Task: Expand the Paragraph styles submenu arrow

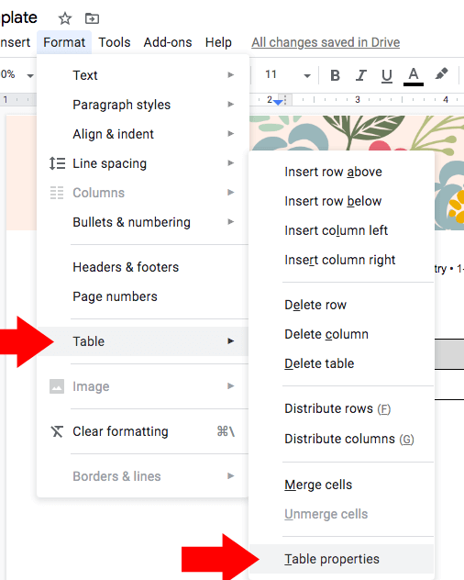Action: tap(231, 105)
